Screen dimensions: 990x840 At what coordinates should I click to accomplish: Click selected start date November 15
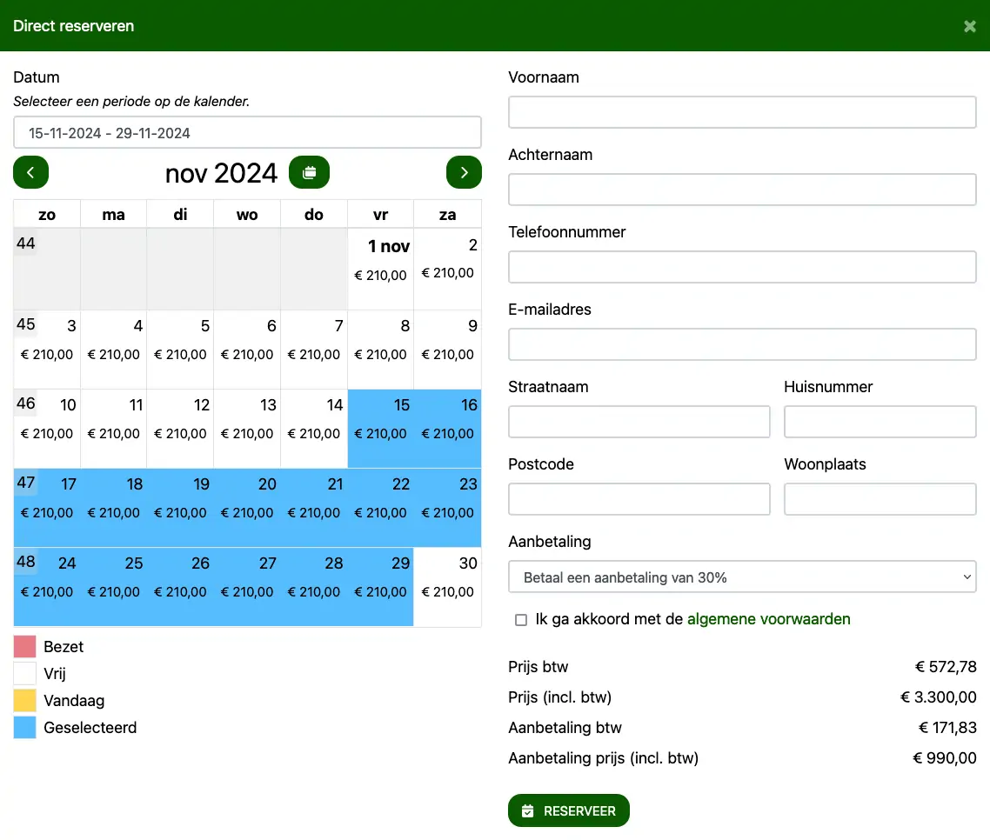coord(380,429)
